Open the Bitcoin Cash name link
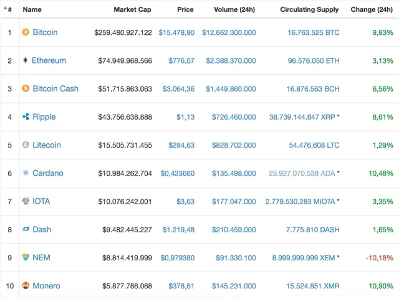The height and width of the screenshot is (299, 399). point(55,88)
